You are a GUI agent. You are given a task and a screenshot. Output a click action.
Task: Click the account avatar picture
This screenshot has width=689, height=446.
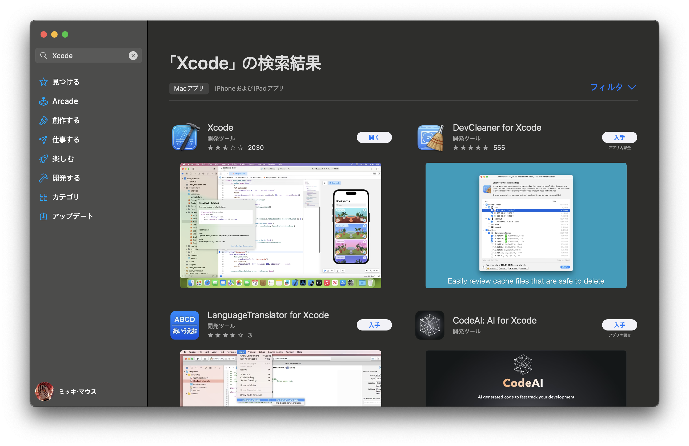pyautogui.click(x=45, y=392)
